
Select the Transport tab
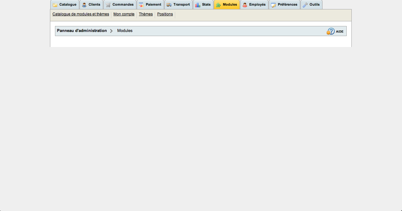(x=178, y=5)
